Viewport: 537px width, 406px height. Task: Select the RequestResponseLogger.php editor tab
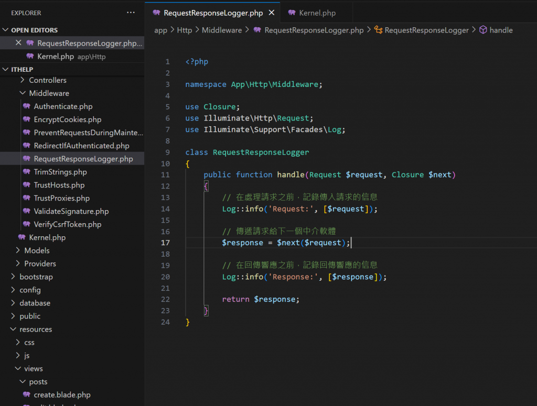tap(213, 13)
